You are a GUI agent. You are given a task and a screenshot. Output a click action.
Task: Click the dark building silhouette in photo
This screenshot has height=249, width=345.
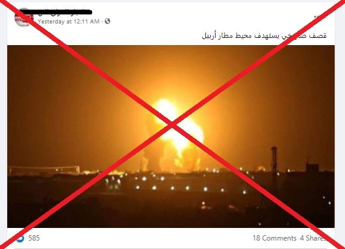point(312,168)
